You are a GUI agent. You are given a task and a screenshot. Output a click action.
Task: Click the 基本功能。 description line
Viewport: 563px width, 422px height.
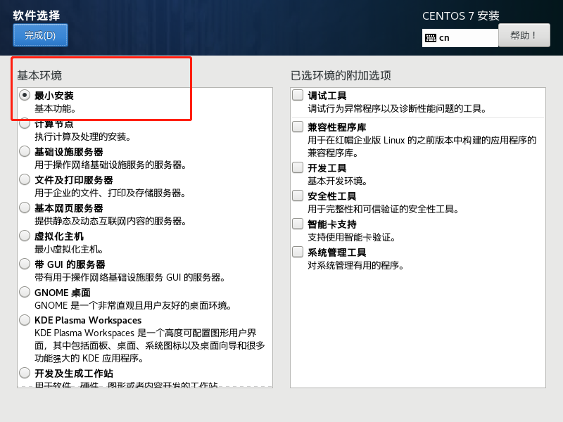56,108
